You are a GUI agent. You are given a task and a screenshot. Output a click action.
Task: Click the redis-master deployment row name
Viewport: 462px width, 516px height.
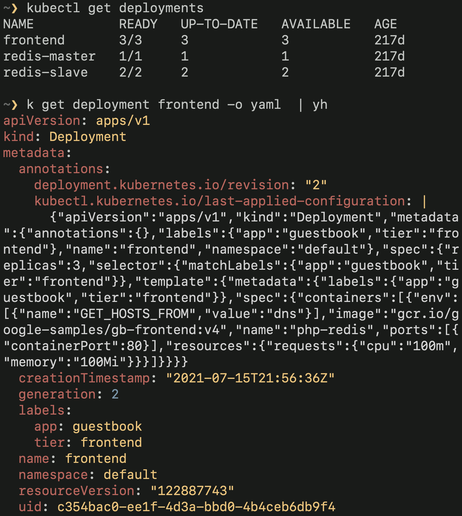(49, 56)
